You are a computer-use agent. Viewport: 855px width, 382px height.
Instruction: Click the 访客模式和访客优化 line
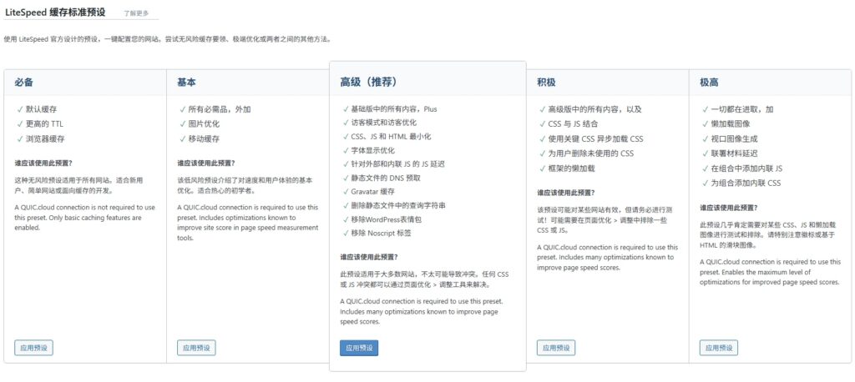click(384, 123)
